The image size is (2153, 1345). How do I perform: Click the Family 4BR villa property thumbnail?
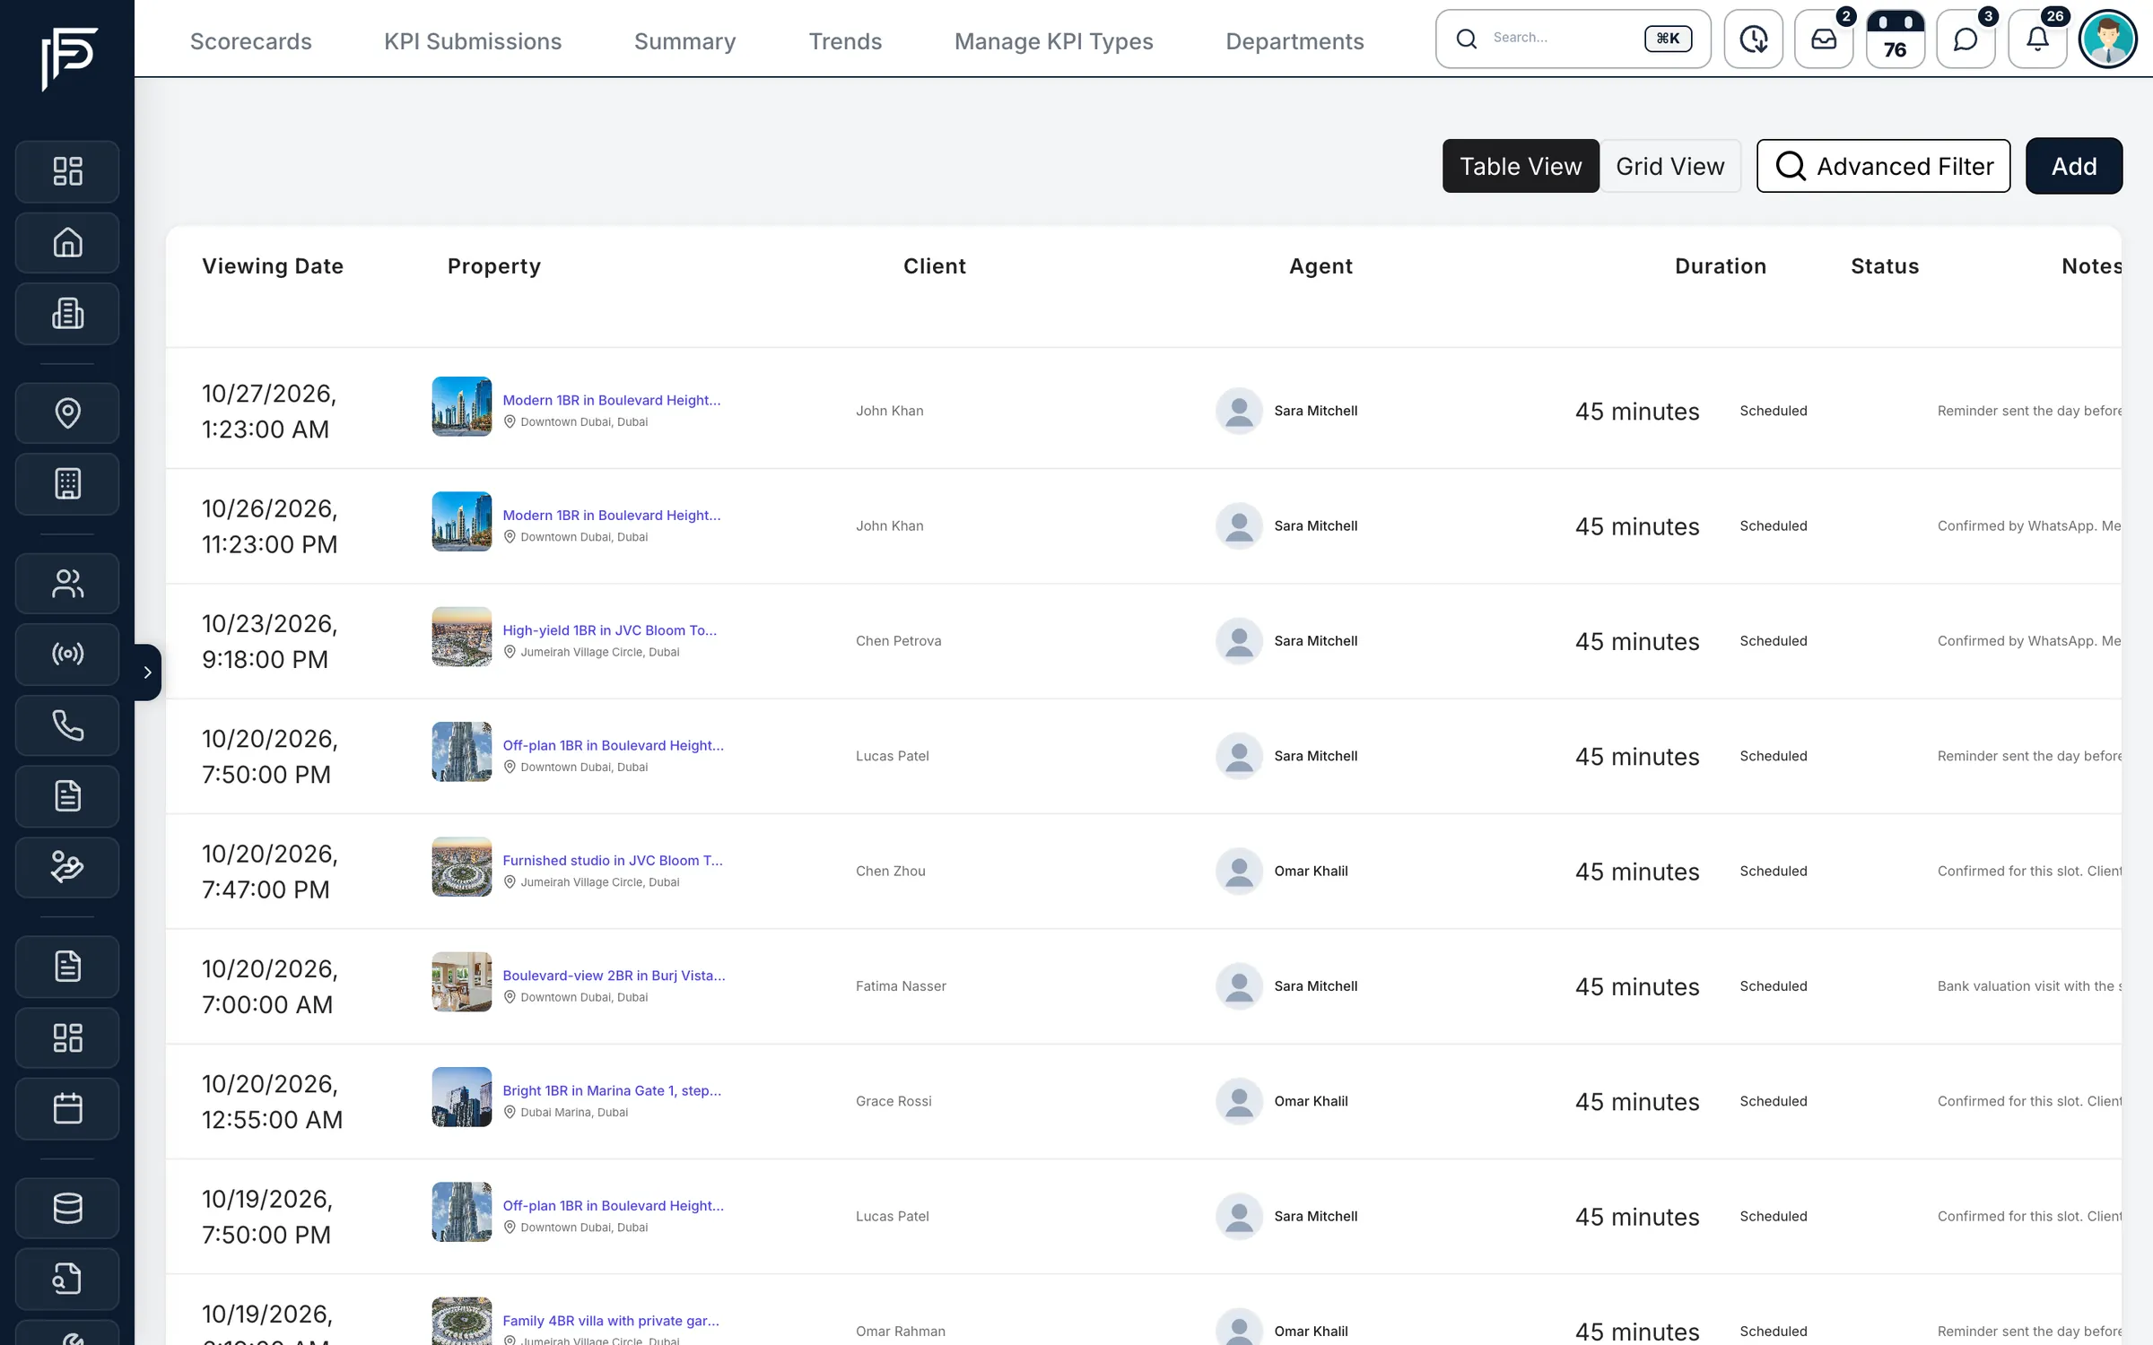click(462, 1321)
